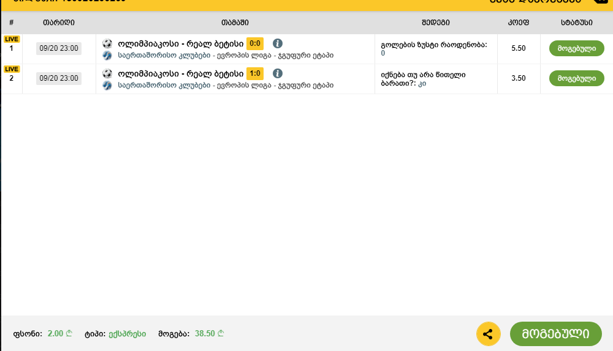The width and height of the screenshot is (613, 351).
Task: Click the info icon in row 2
Action: point(278,73)
